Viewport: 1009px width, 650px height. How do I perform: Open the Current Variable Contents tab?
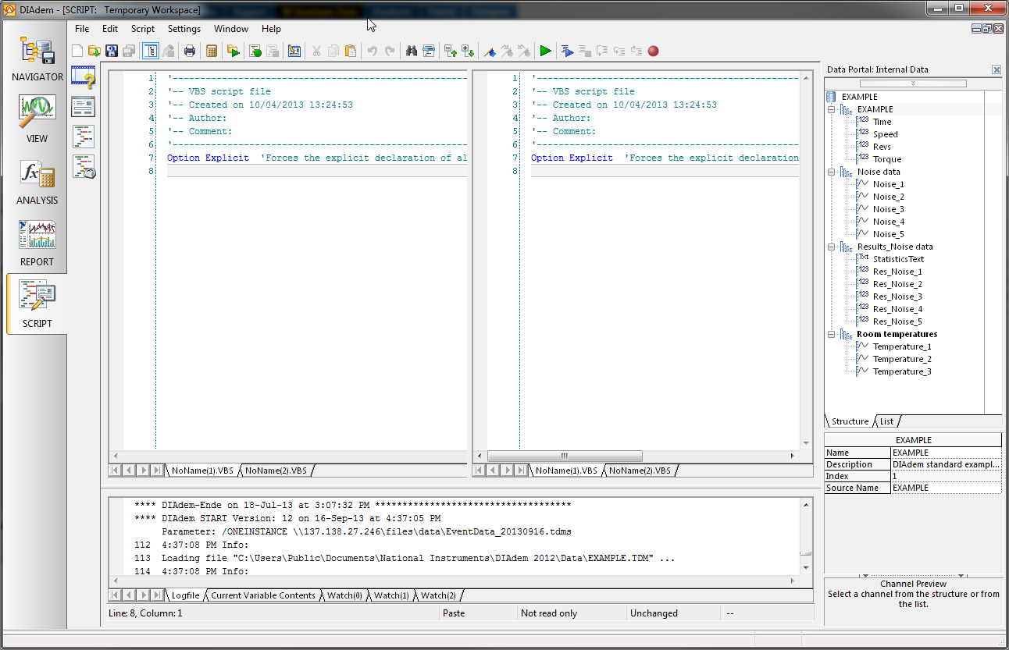263,595
